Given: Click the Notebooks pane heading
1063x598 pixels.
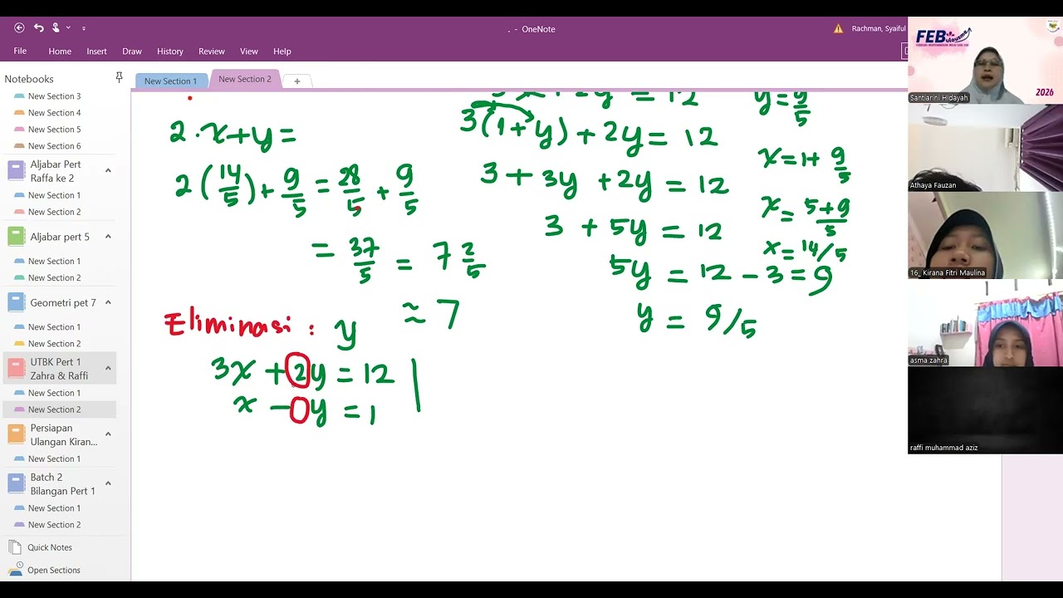Looking at the screenshot, I should [x=29, y=79].
